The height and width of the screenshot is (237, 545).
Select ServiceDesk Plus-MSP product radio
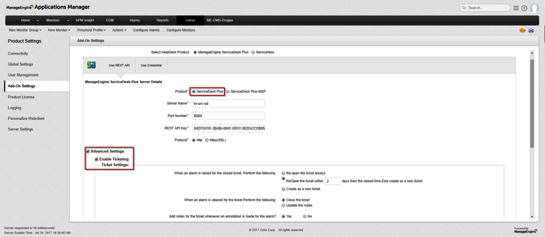(x=228, y=92)
